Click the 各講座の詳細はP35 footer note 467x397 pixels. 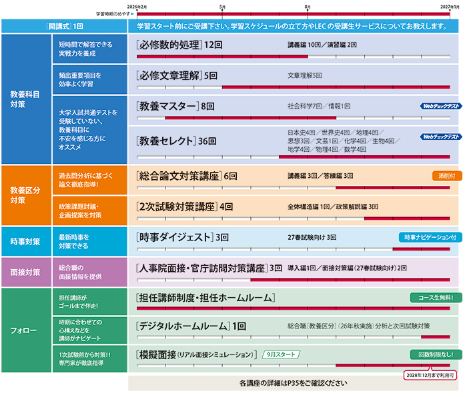(293, 384)
